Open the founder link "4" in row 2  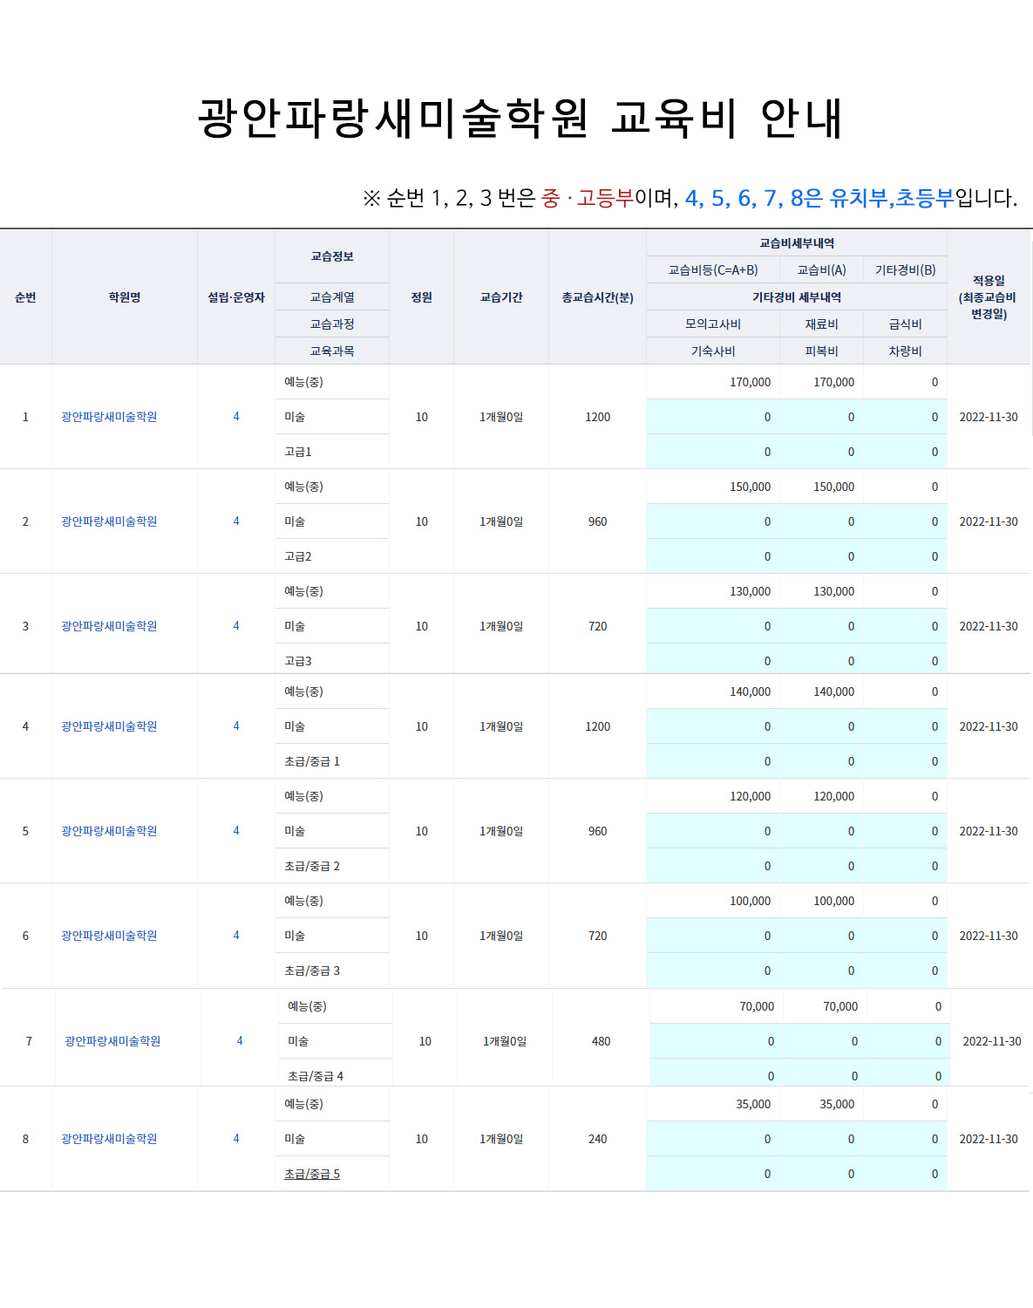coord(236,521)
